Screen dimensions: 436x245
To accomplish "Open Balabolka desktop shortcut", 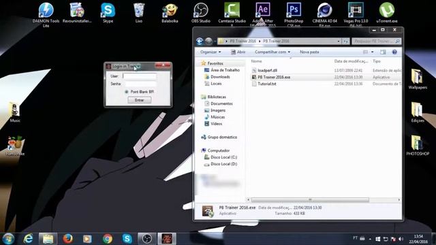I will (x=170, y=13).
